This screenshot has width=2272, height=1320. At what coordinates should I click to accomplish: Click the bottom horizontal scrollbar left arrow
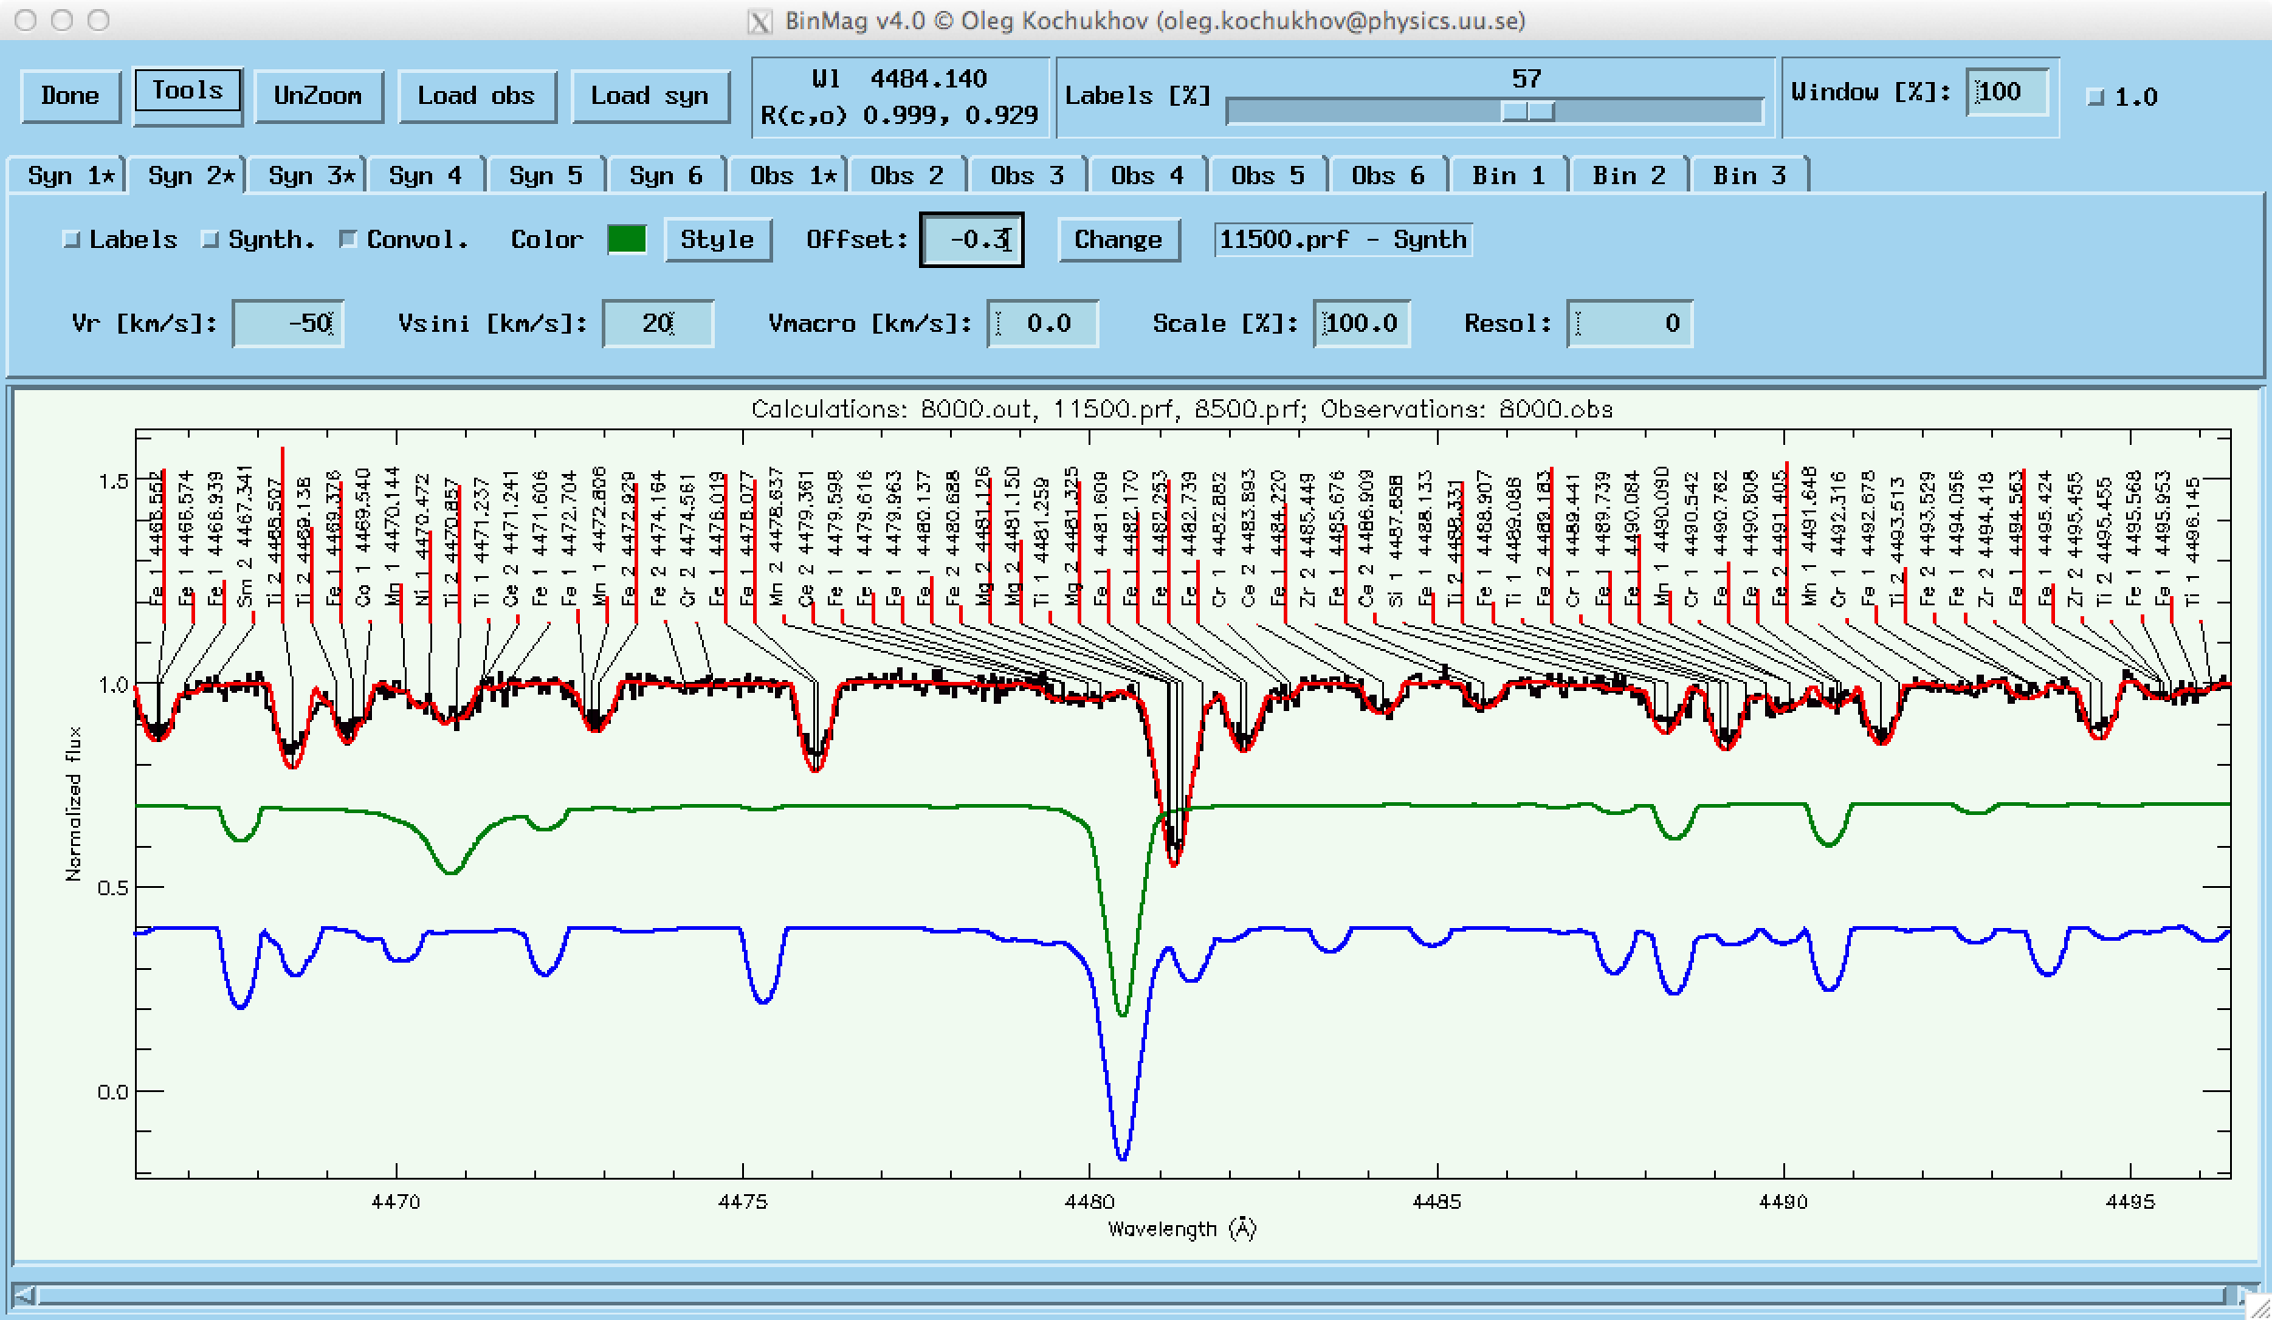click(x=25, y=1294)
